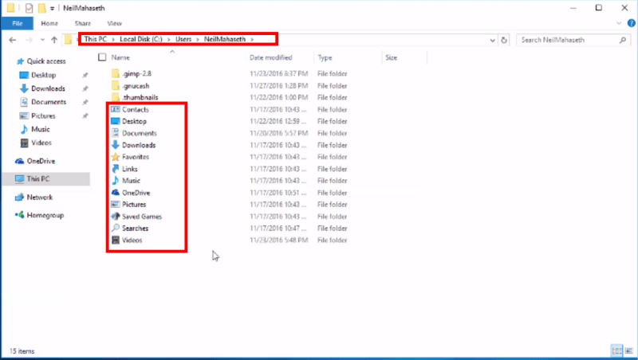Viewport: 638px width, 360px height.
Task: Select .gnucash date 11/27/2016 1:28 PM
Action: point(278,86)
